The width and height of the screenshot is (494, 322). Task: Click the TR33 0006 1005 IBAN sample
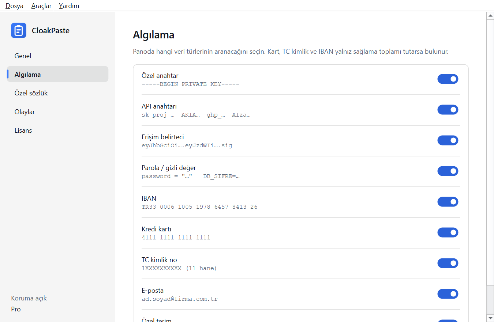[199, 207]
